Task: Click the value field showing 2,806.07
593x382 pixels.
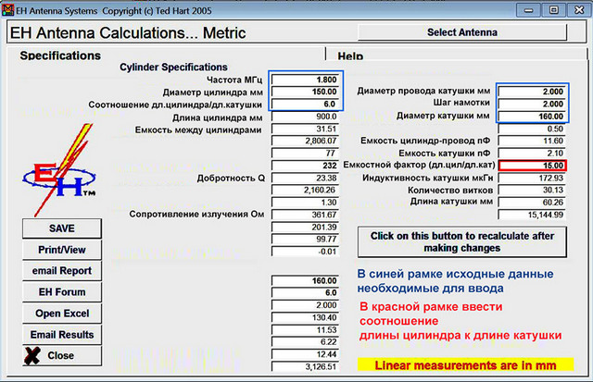Action: pos(305,141)
